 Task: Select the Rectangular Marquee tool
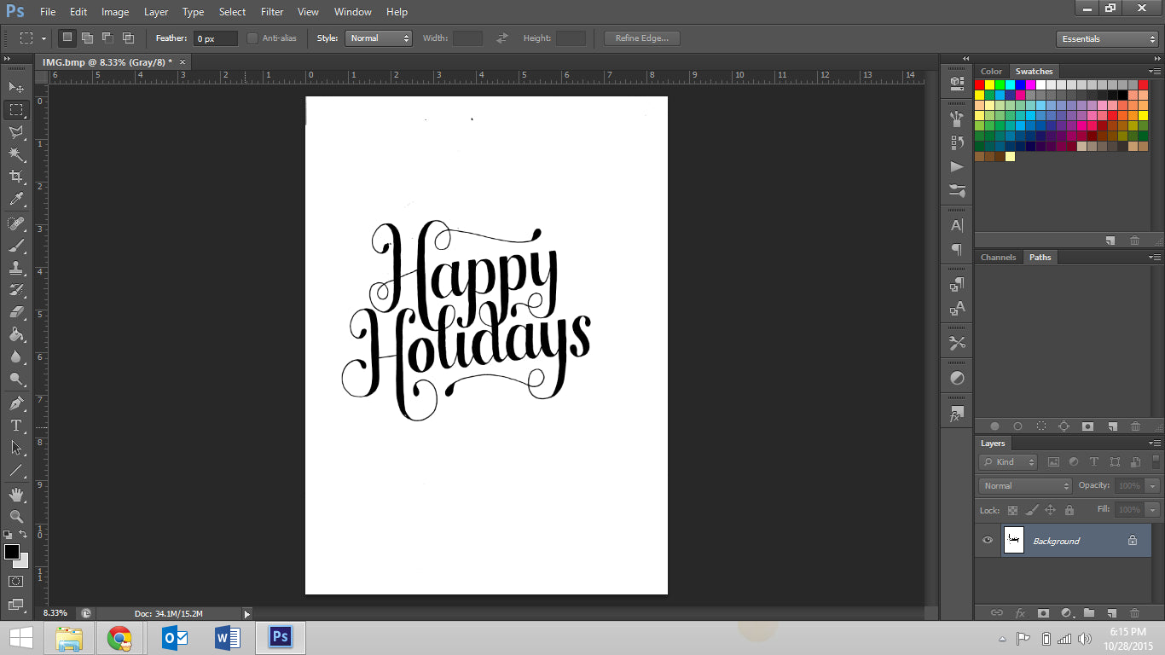(x=16, y=110)
